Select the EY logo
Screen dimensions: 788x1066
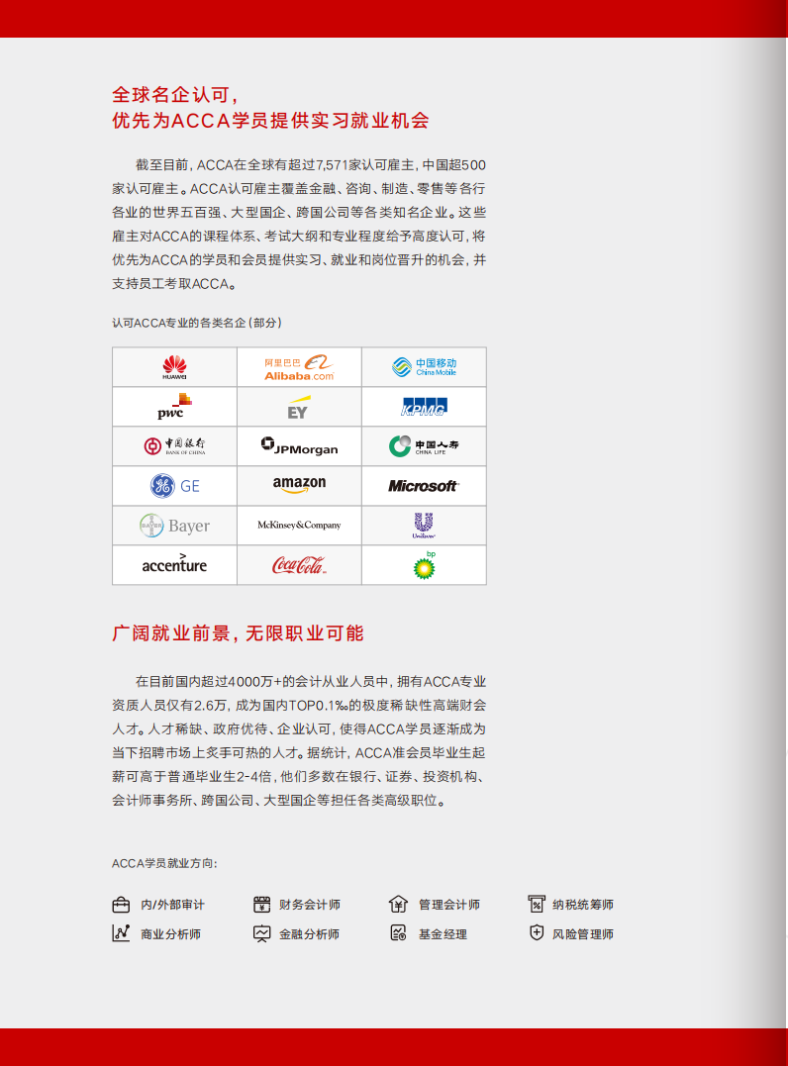click(x=299, y=407)
